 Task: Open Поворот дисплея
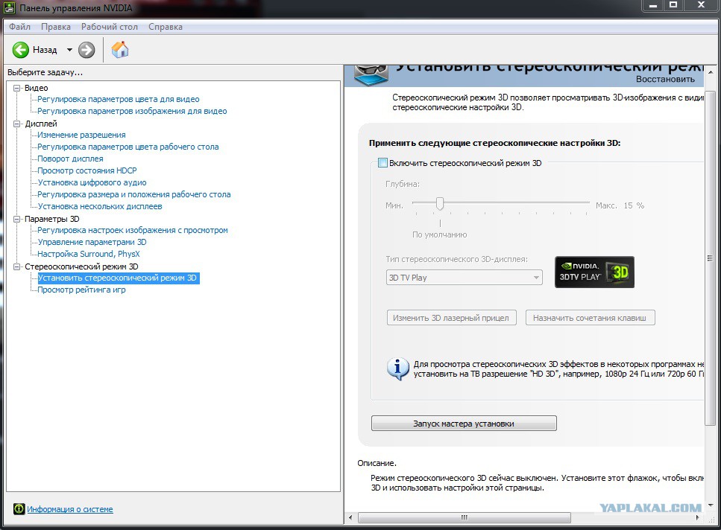click(70, 159)
